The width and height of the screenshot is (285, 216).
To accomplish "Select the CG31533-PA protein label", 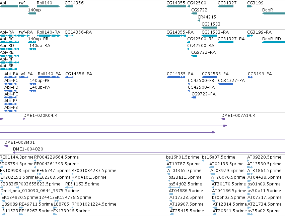I will click(215, 74).
